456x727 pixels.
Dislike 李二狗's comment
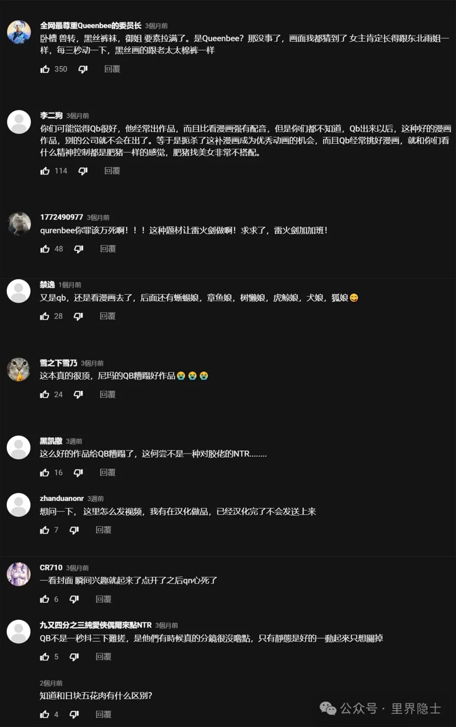pos(83,171)
